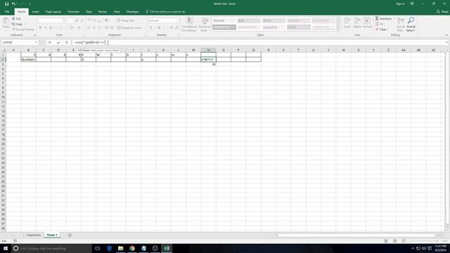The height and width of the screenshot is (253, 450).
Task: Toggle Italic formatting
Action: pyautogui.click(x=45, y=28)
